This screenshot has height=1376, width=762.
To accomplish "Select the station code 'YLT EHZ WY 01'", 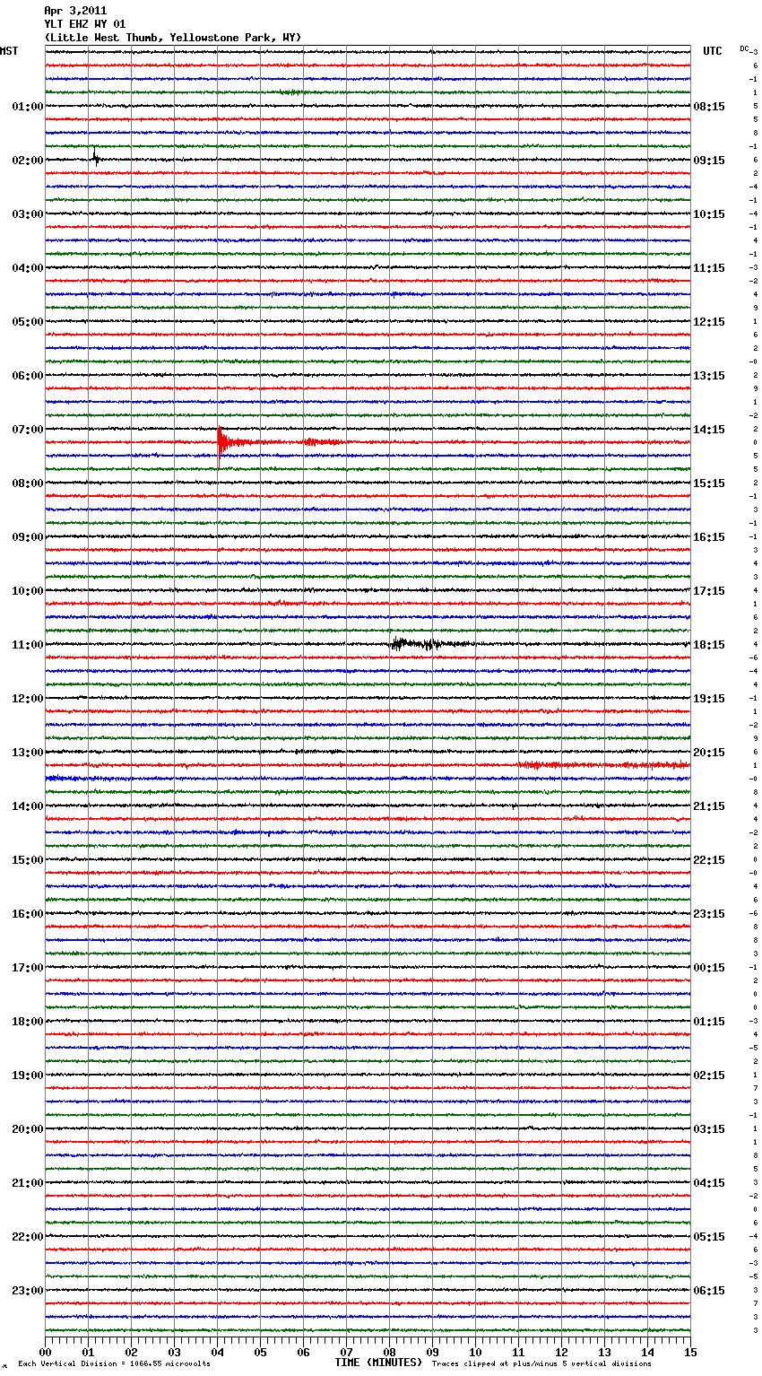I will click(x=85, y=24).
